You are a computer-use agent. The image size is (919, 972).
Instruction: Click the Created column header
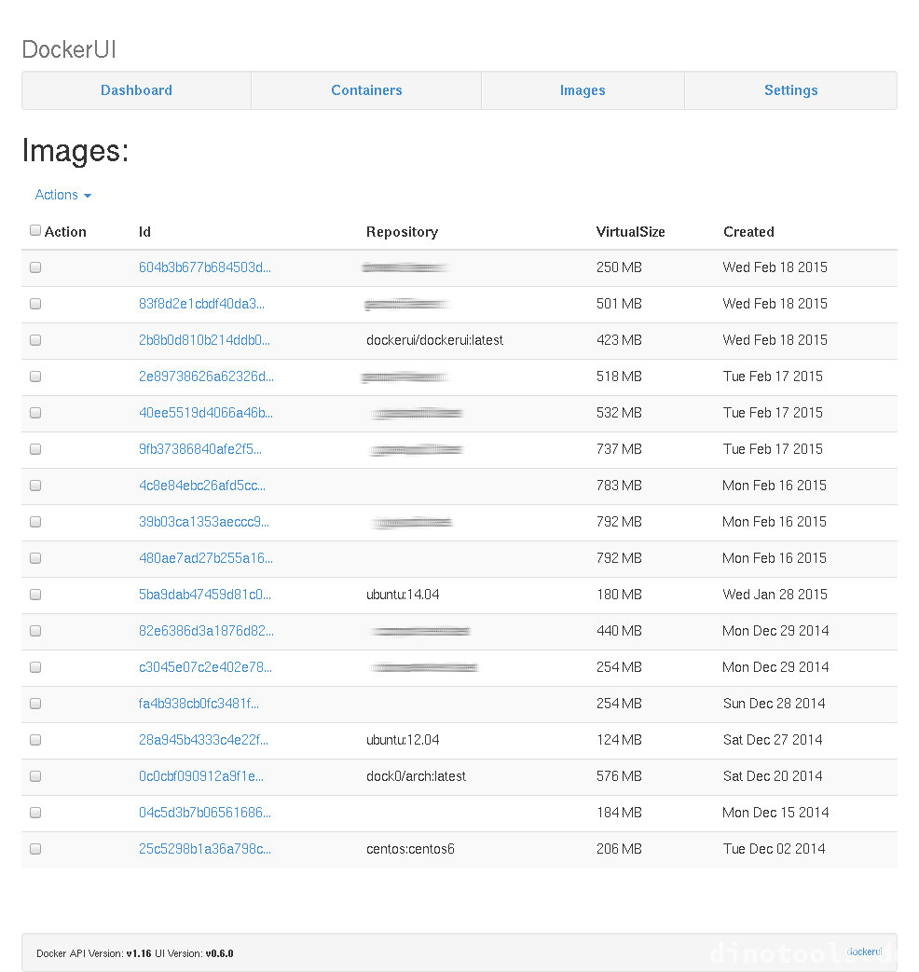point(748,232)
